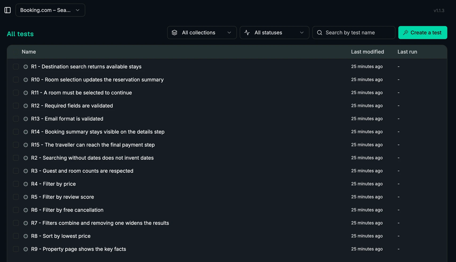Click R8 - Sort by lowest price
The width and height of the screenshot is (456, 262).
tap(61, 236)
